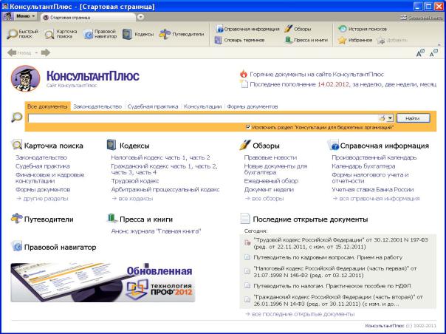Expand the search history dropdown arrow

click(390, 118)
